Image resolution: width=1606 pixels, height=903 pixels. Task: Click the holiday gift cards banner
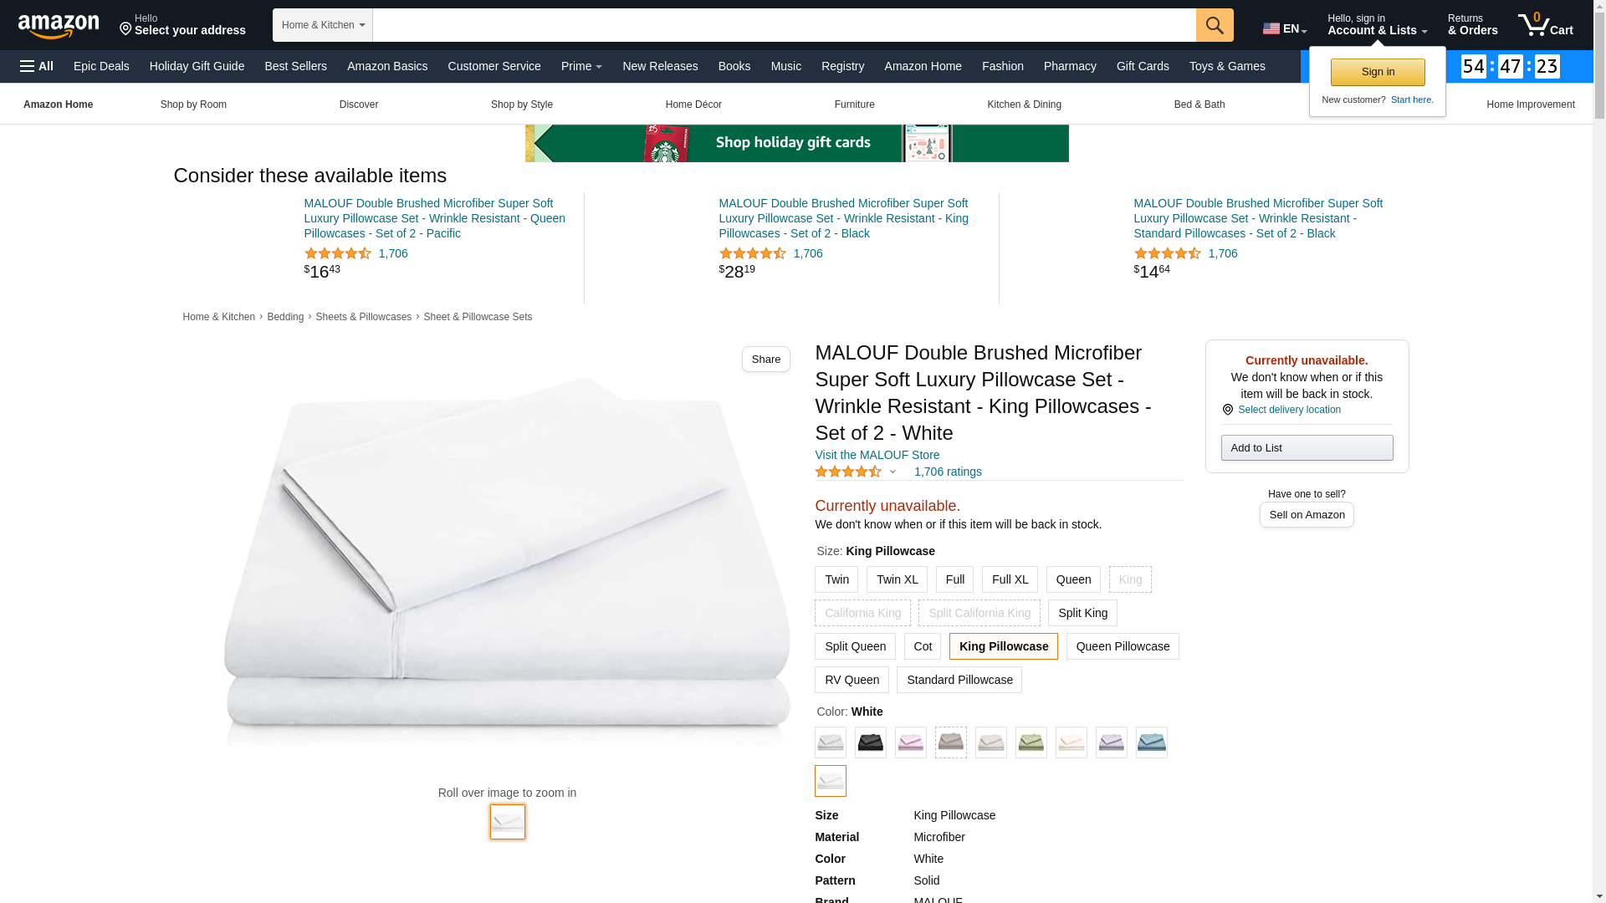[796, 143]
